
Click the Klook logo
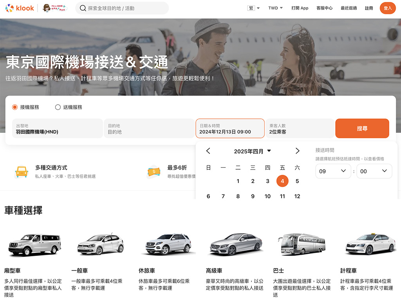click(20, 8)
